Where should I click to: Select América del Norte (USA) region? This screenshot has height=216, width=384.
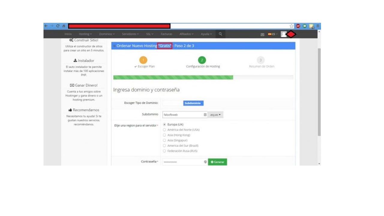pos(164,130)
